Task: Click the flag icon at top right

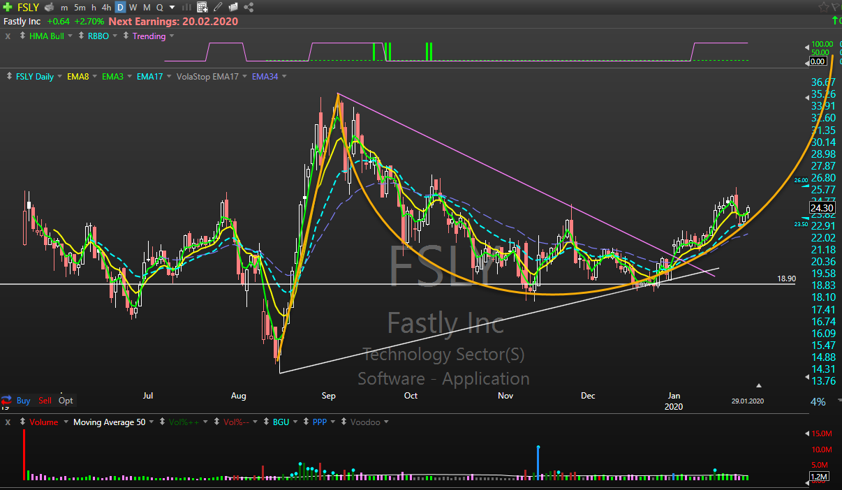Action: pos(836,7)
